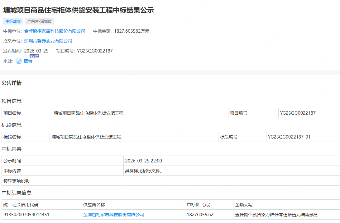Click the page title 塘城项目商品住宅柜体供货安装工程中标结果公示
Image resolution: width=340 pixels, height=223 pixels.
click(79, 10)
